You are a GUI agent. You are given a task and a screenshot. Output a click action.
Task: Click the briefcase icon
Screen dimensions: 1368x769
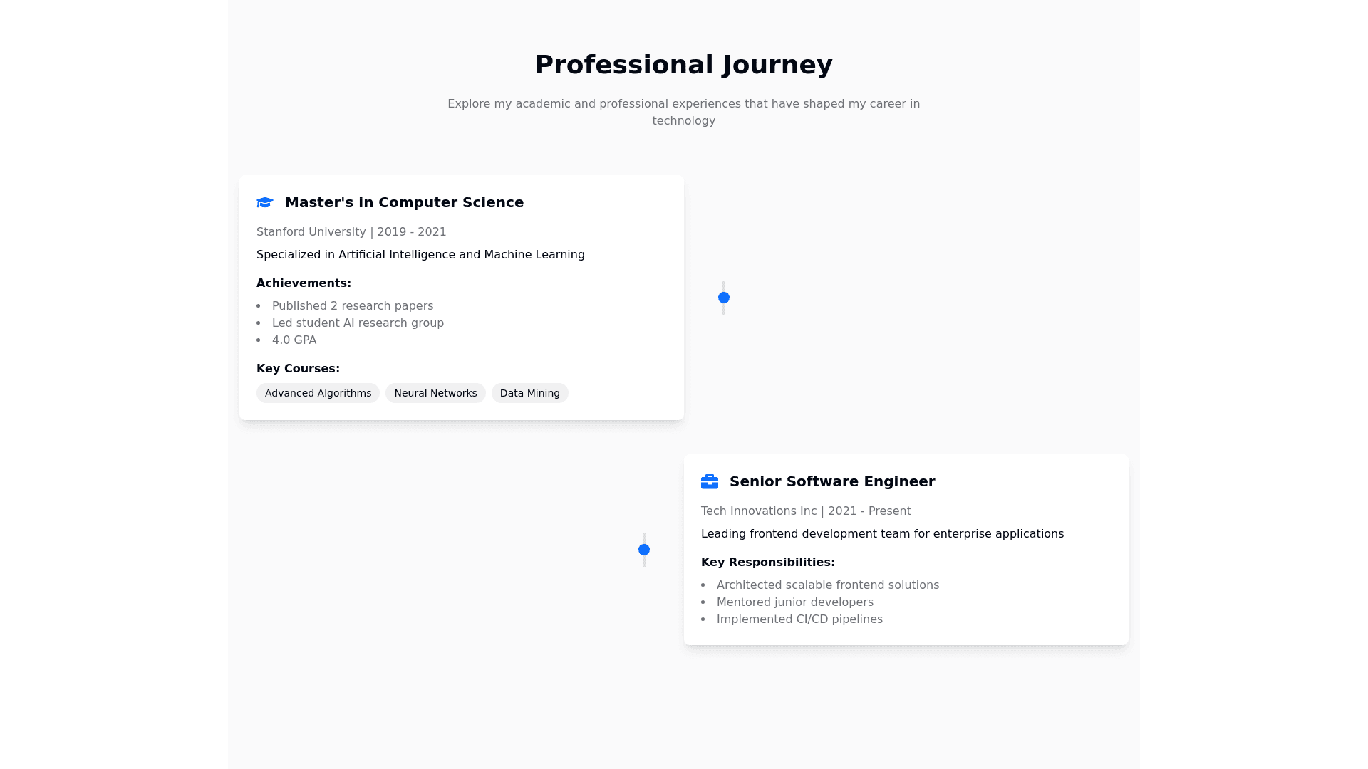710,482
